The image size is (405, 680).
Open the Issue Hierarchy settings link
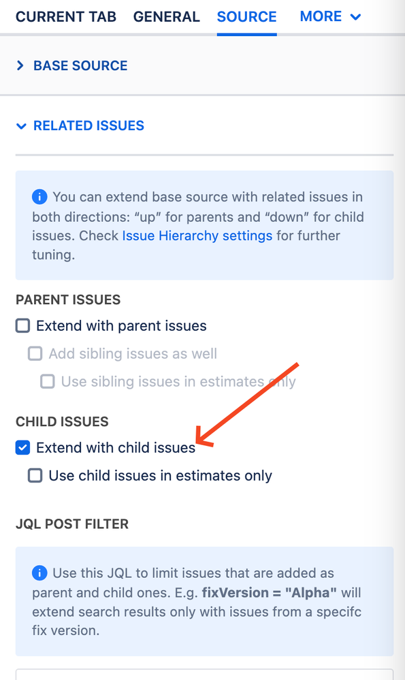(197, 236)
